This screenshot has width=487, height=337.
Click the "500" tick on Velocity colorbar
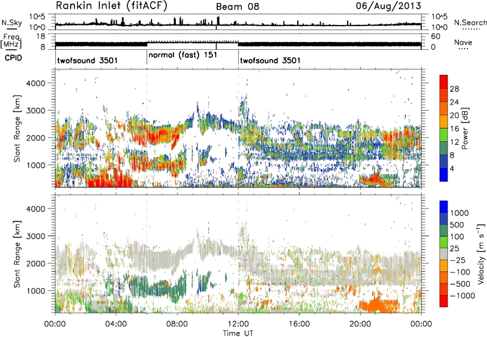pos(458,225)
